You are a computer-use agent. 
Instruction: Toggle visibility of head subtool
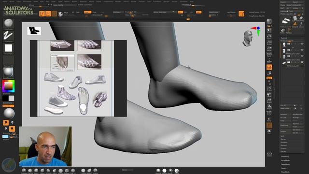(x=302, y=44)
